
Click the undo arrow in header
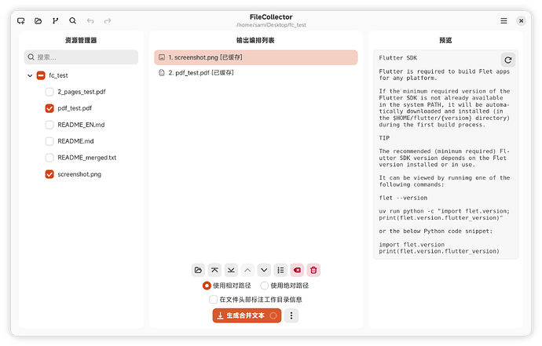(x=90, y=20)
